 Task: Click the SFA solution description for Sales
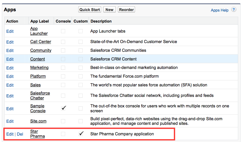pos(149,85)
